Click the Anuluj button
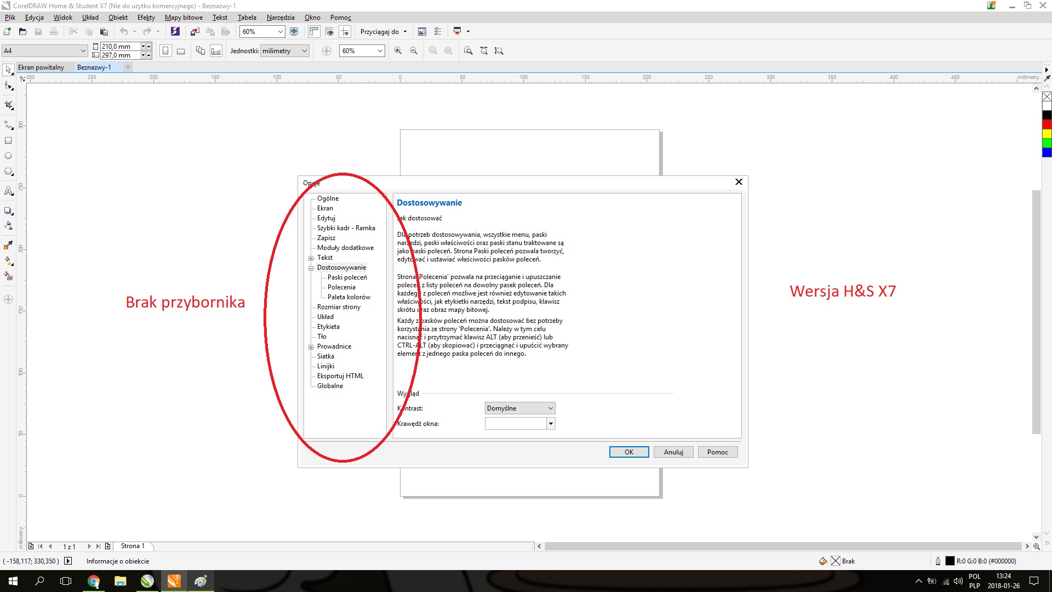Viewport: 1052px width, 592px height. tap(673, 452)
